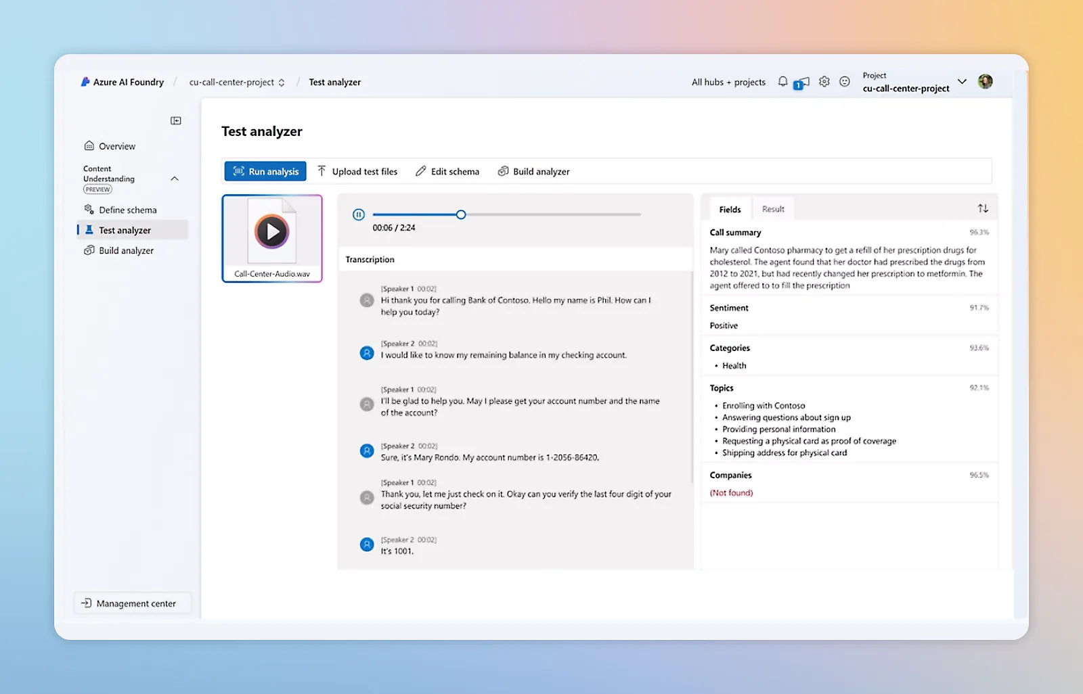Expand the cu-call-center-project breadcrumb switcher
The image size is (1083, 694).
(x=282, y=83)
